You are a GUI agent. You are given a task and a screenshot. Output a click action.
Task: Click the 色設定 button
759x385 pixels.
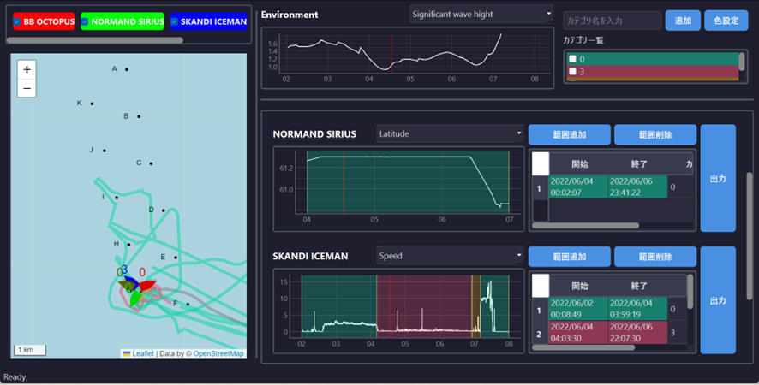pos(726,21)
